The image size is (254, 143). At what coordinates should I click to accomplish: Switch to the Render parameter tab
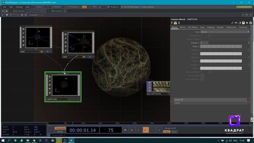click(x=220, y=27)
